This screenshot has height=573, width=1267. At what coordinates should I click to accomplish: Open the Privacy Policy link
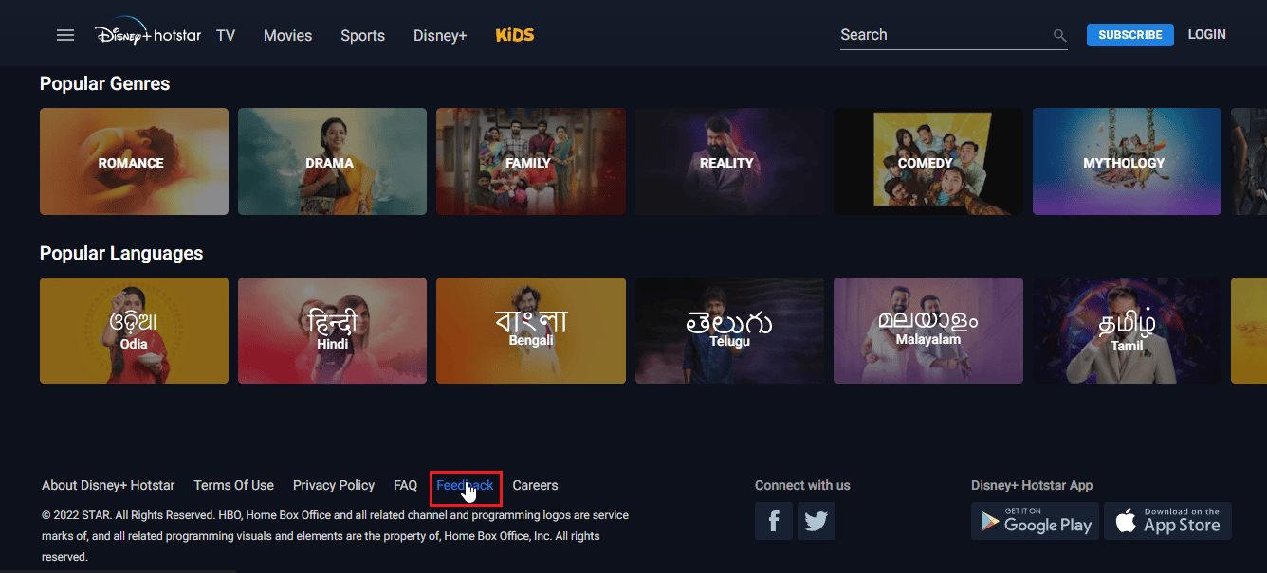[x=334, y=485]
